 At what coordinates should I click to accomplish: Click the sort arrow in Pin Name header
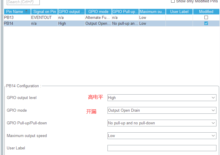point(26,11)
